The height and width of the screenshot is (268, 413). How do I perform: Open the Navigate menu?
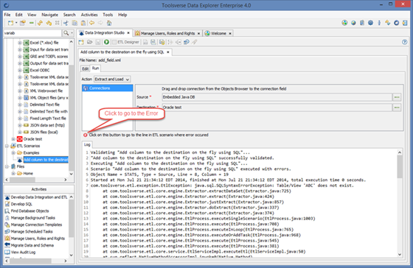(x=50, y=15)
